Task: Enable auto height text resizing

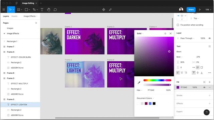Action: [x=198, y=67]
